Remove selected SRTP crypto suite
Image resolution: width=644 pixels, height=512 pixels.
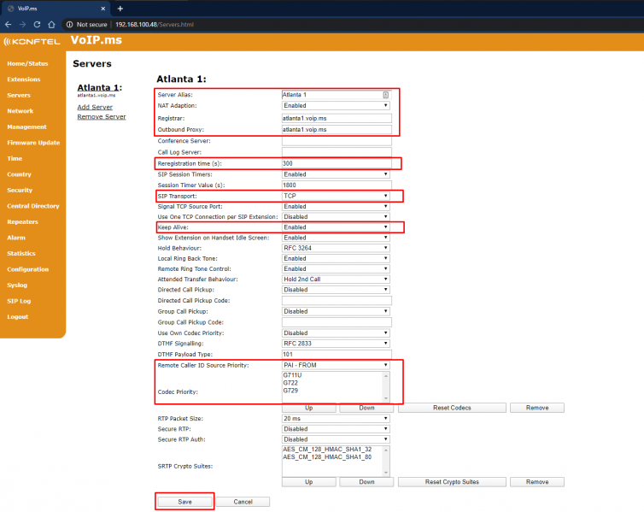click(536, 482)
